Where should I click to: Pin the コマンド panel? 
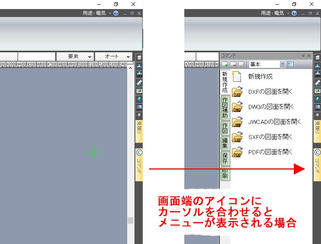(x=302, y=55)
